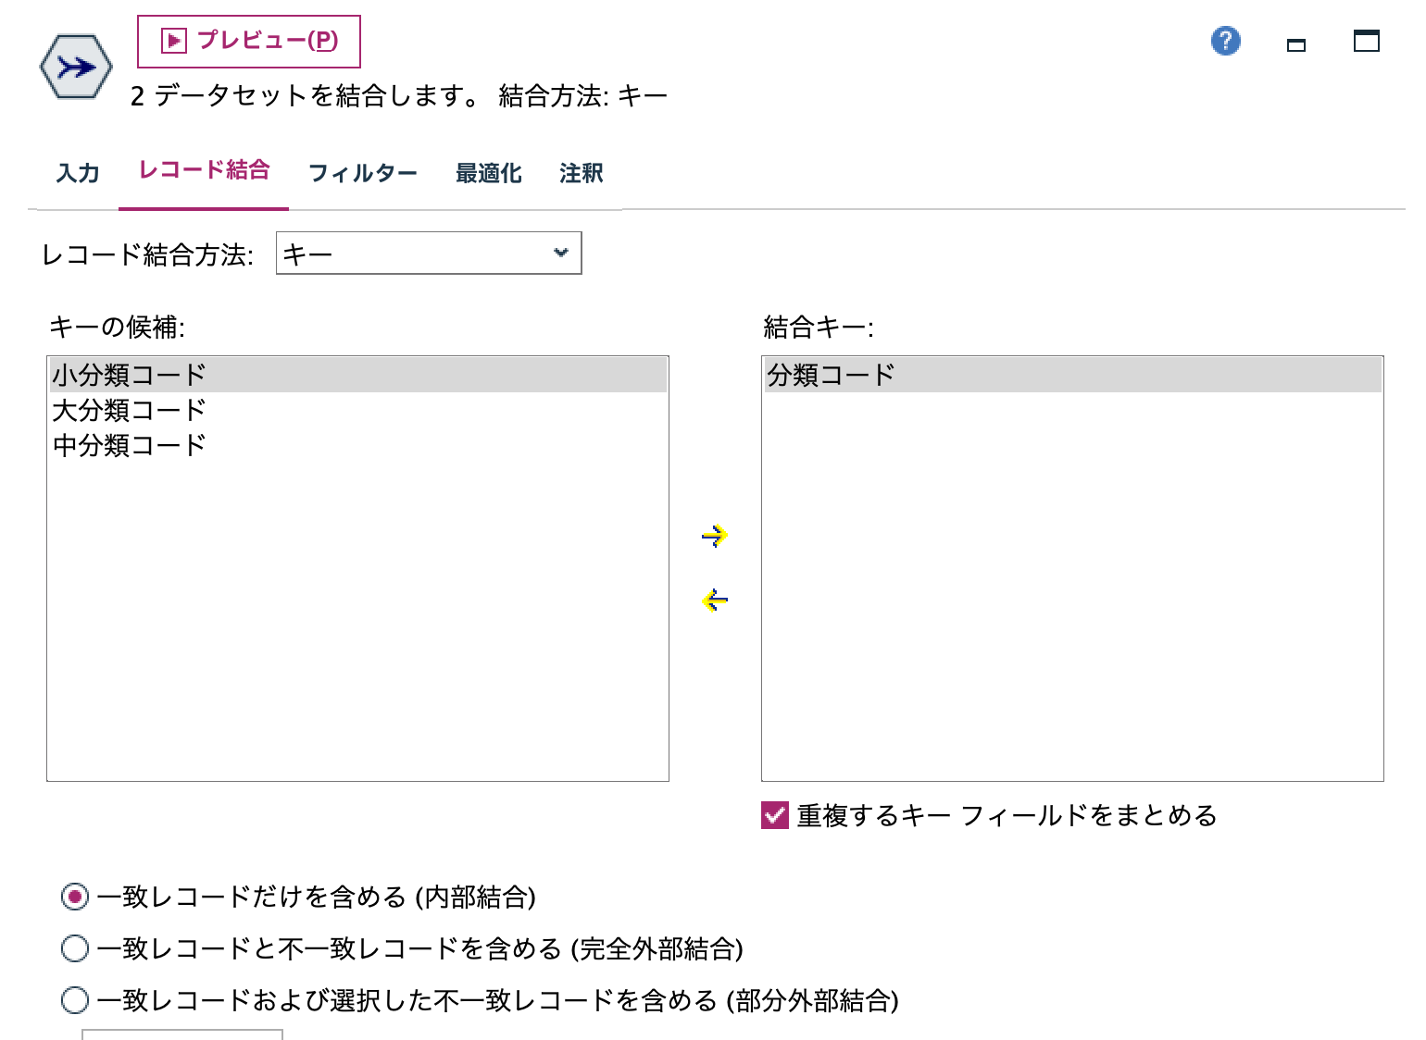Screen dimensions: 1426x1040
Task: Click the minimize dialog icon
Action: point(1295,43)
